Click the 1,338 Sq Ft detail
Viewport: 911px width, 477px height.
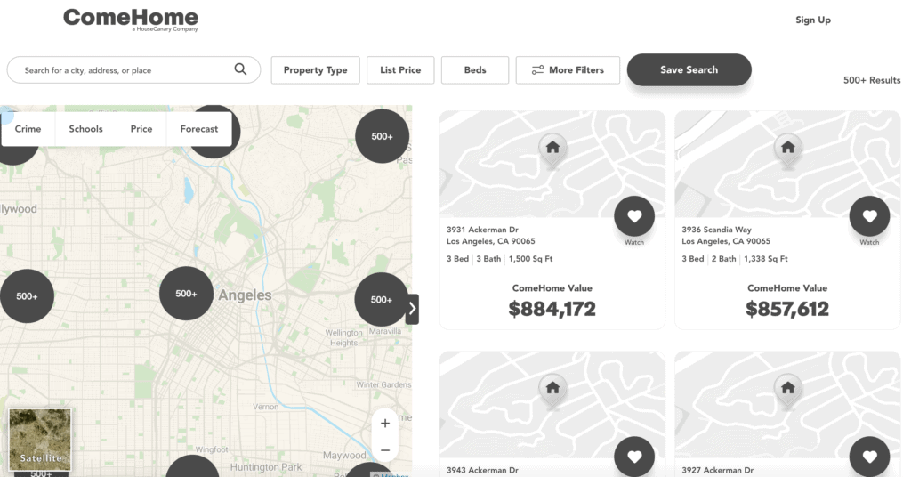pyautogui.click(x=766, y=259)
